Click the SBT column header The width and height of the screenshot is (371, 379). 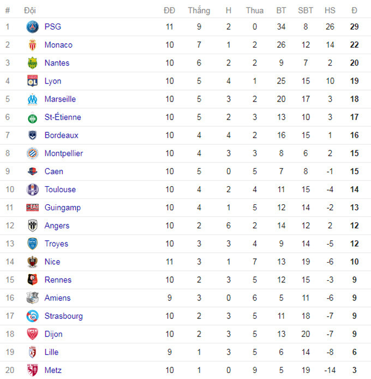pyautogui.click(x=306, y=10)
